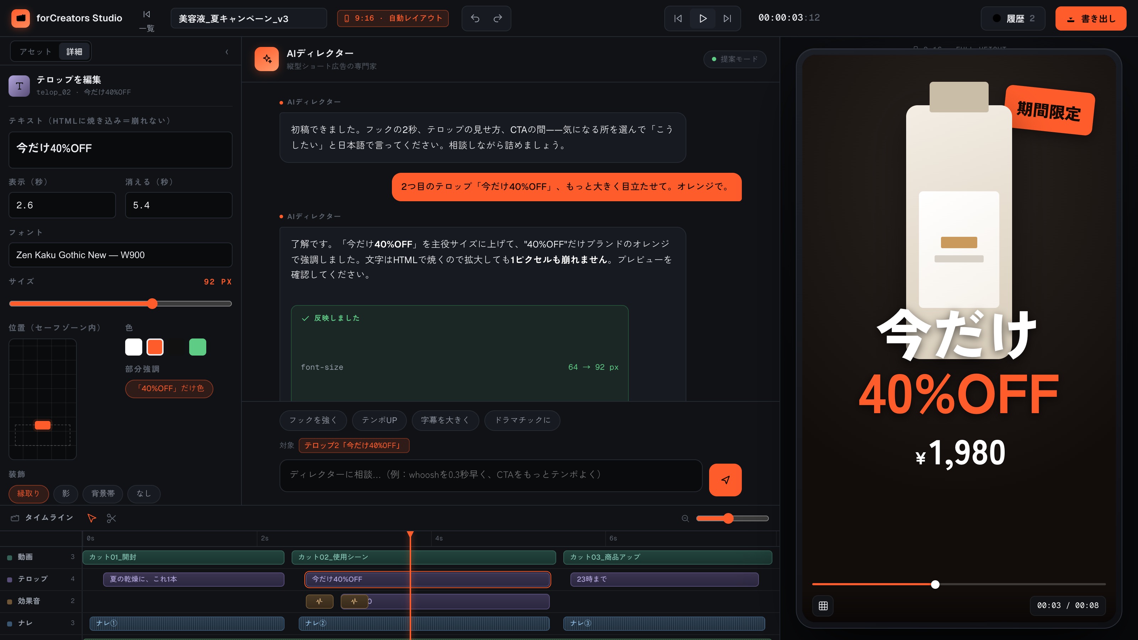This screenshot has height=640, width=1138.
Task: Click the orange position marker in safe zone grid
Action: pyautogui.click(x=42, y=425)
